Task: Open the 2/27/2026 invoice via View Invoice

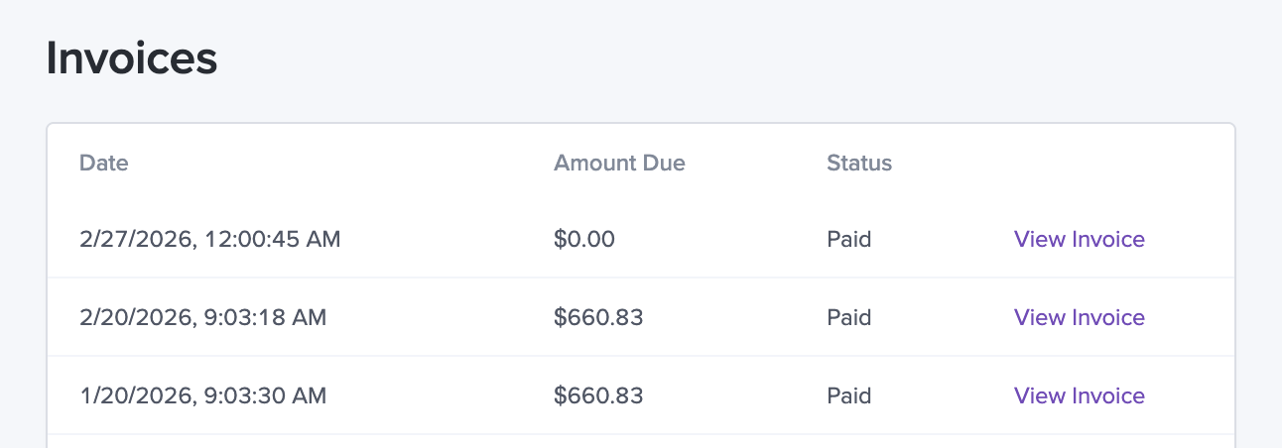Action: point(1079,239)
